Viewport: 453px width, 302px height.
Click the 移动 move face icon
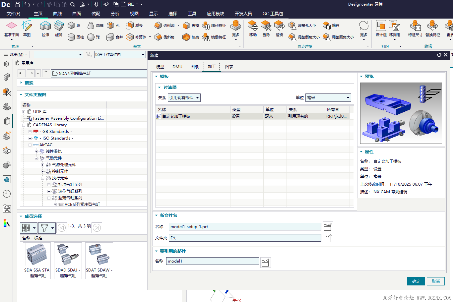(253, 26)
